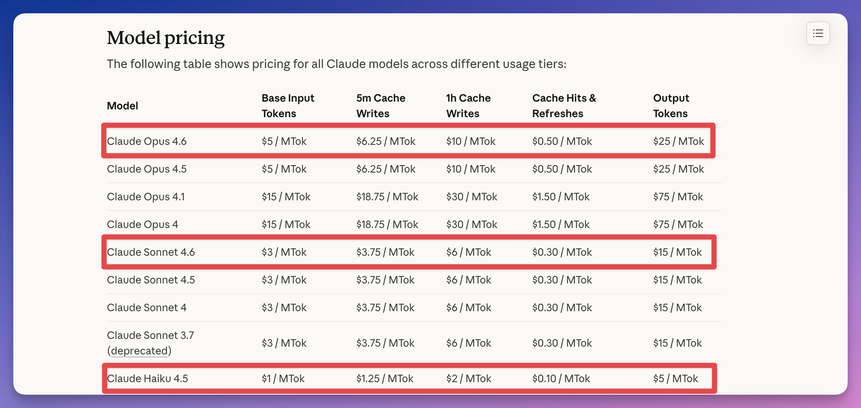Click Claude Opus 4.6 base input price cell
The width and height of the screenshot is (861, 408).
[x=284, y=141]
